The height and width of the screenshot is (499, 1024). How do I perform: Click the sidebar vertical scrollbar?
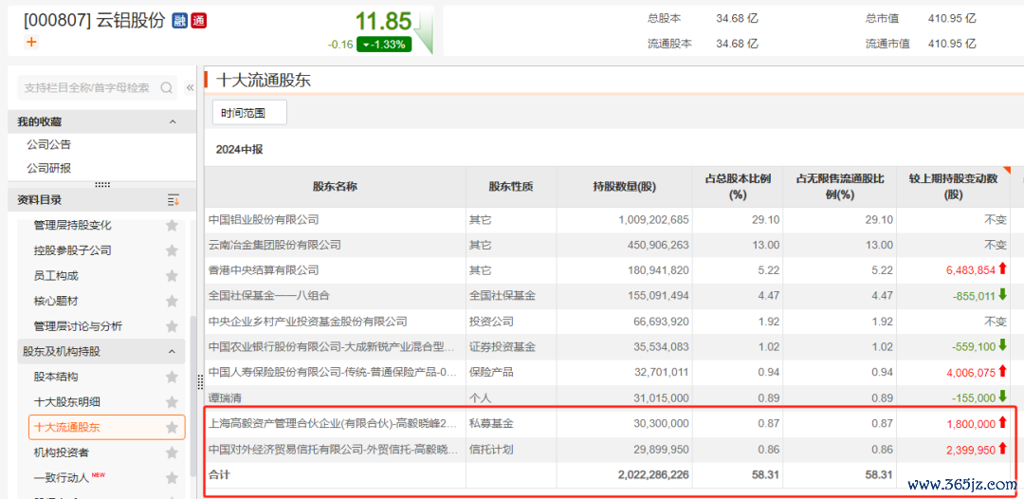(192, 396)
